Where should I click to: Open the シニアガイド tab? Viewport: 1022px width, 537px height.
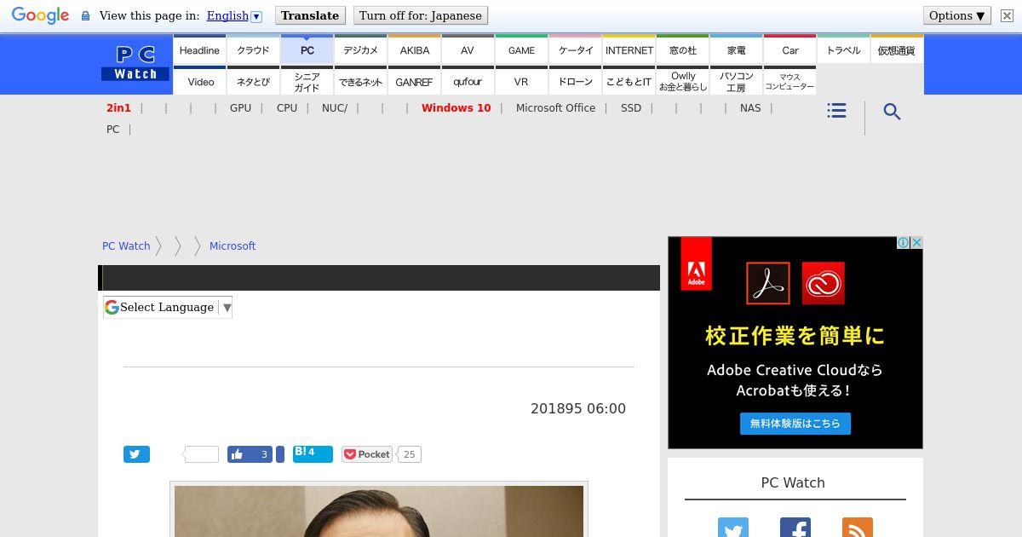coord(307,82)
